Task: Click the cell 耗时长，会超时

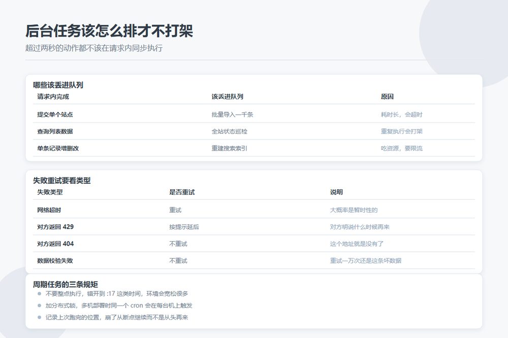Action: coord(402,114)
